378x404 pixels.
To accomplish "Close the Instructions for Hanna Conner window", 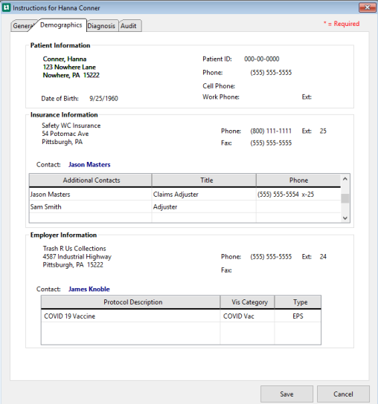I will (x=367, y=7).
